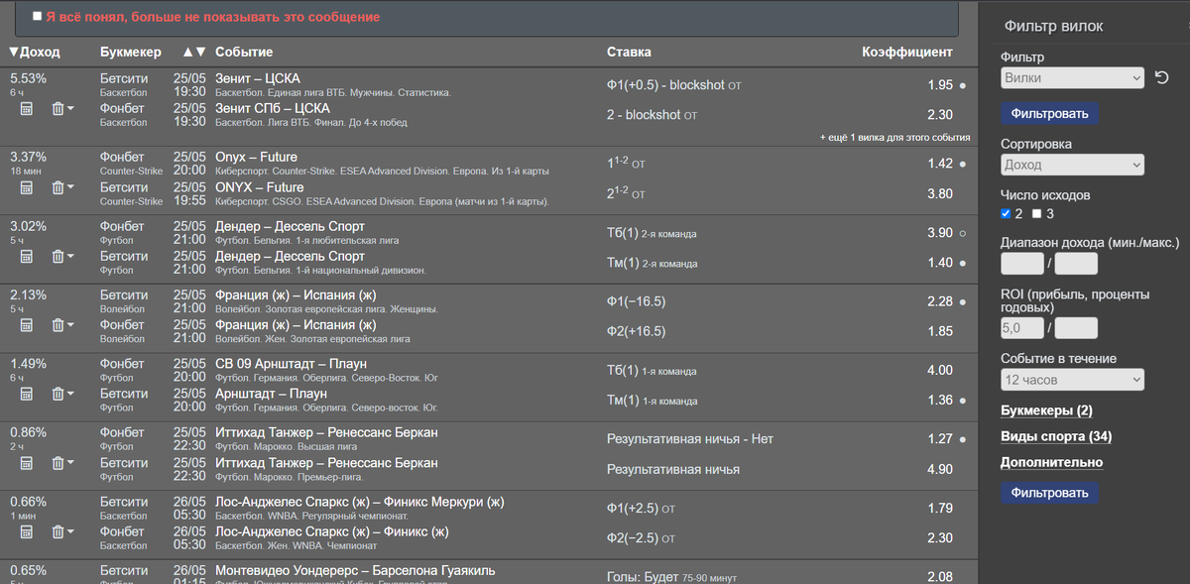This screenshot has width=1190, height=584.
Task: Select bet Ф1(+0.5) - blockshot
Action: pyautogui.click(x=665, y=85)
